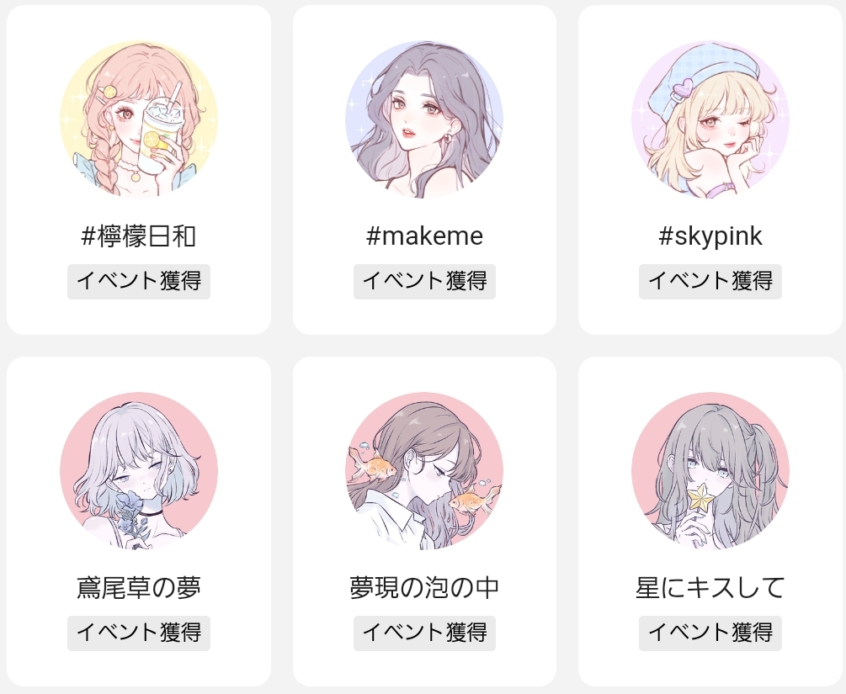Image resolution: width=846 pixels, height=694 pixels.
Task: Open the #makeme avatar picture
Action: point(424,119)
